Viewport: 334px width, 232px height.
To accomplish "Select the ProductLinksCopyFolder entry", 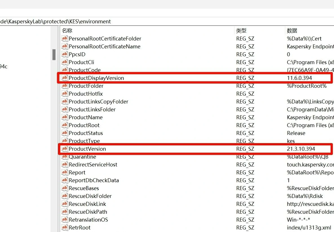I will coord(98,102).
